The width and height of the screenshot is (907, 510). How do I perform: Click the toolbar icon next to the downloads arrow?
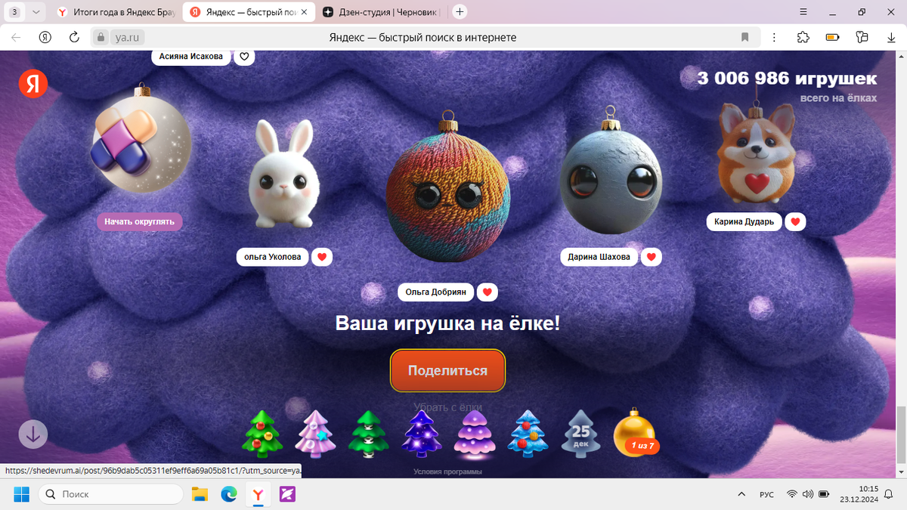tap(862, 37)
